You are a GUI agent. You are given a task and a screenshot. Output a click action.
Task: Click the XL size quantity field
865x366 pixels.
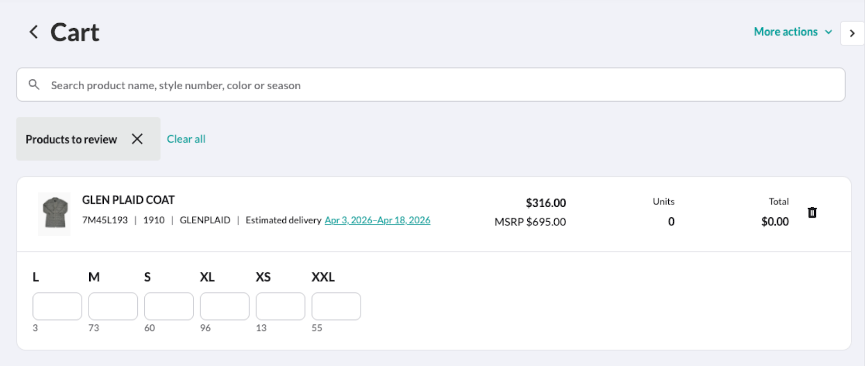(224, 306)
